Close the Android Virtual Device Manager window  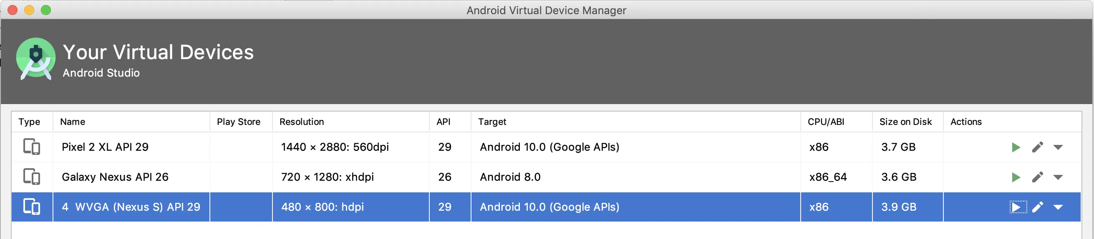click(x=13, y=10)
